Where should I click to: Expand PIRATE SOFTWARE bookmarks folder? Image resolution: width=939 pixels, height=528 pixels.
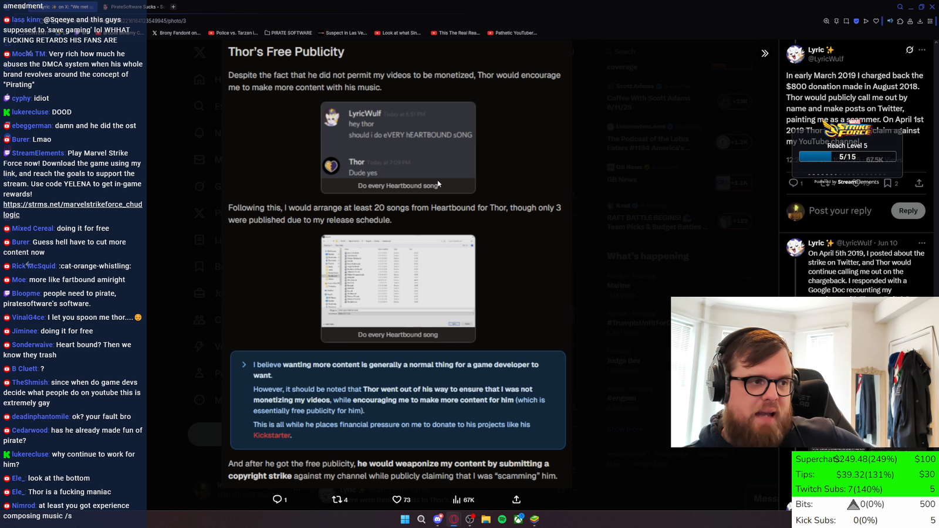[x=288, y=33]
